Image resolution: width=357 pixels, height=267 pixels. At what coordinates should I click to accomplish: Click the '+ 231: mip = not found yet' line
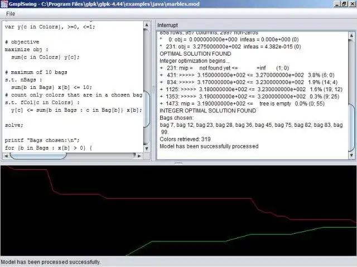pyautogui.click(x=224, y=68)
